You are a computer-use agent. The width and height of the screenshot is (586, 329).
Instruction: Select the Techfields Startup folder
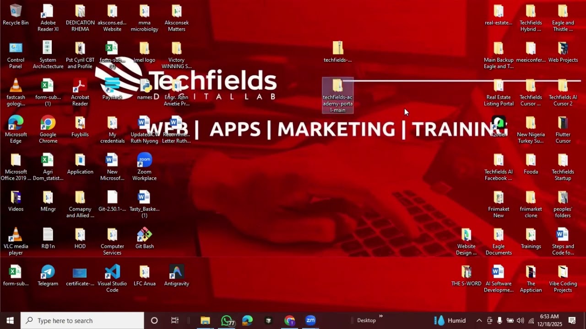click(x=563, y=167)
